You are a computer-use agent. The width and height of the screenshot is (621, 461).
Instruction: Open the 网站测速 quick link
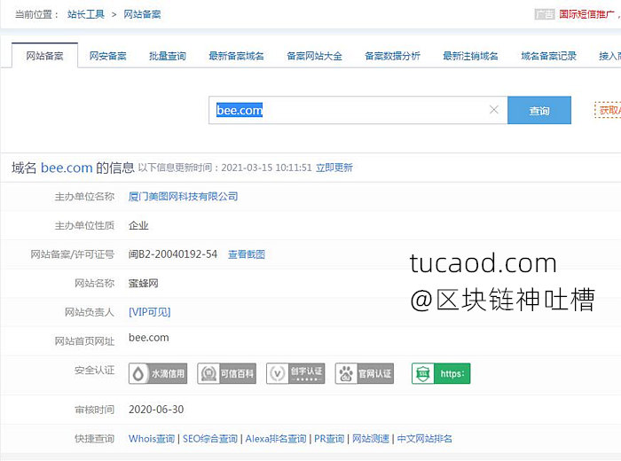[x=371, y=439]
